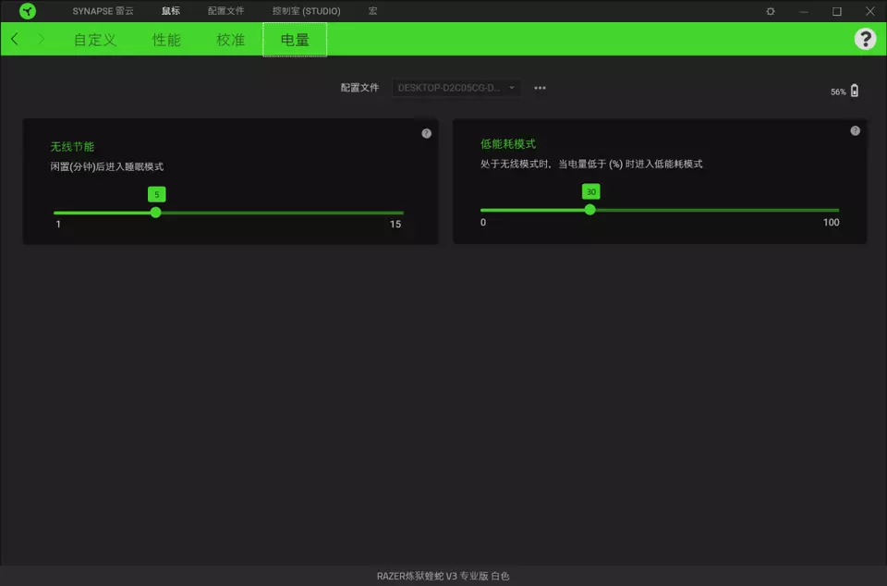Viewport: 887px width, 586px height.
Task: Open the SYNAPSE 雷云 top menu
Action: (x=103, y=11)
